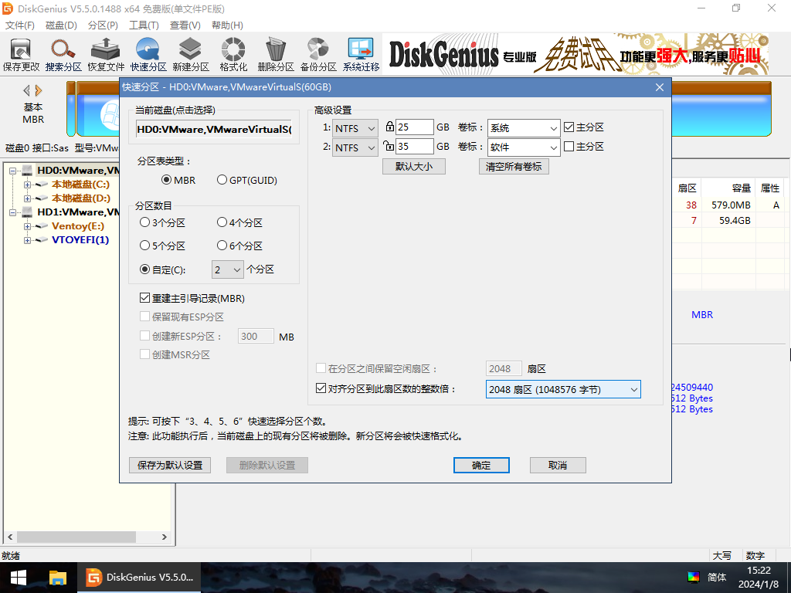Uncheck 重建主引导记录(MBR)

144,297
